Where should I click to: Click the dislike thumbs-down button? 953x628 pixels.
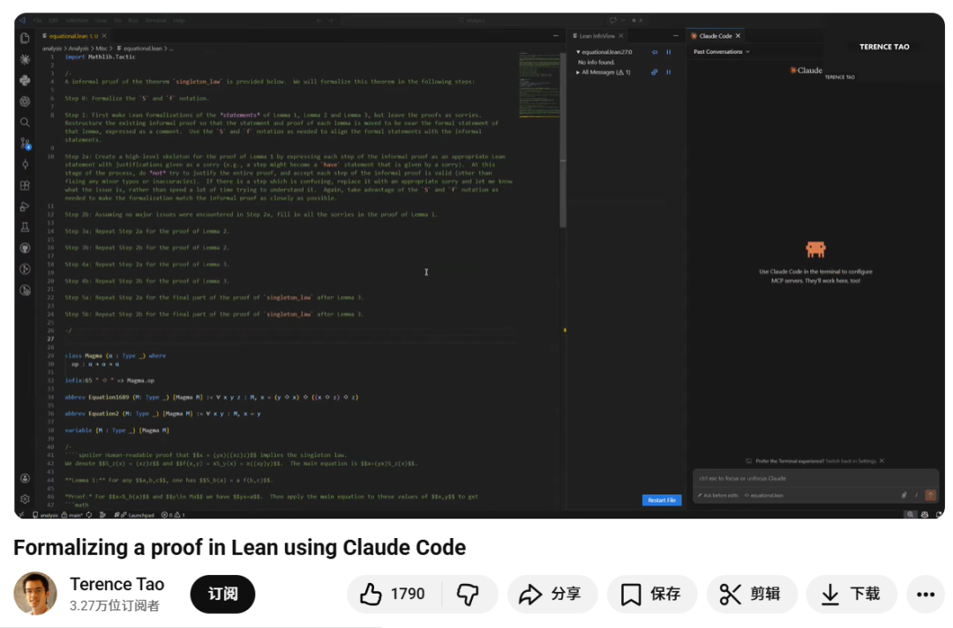pos(469,594)
